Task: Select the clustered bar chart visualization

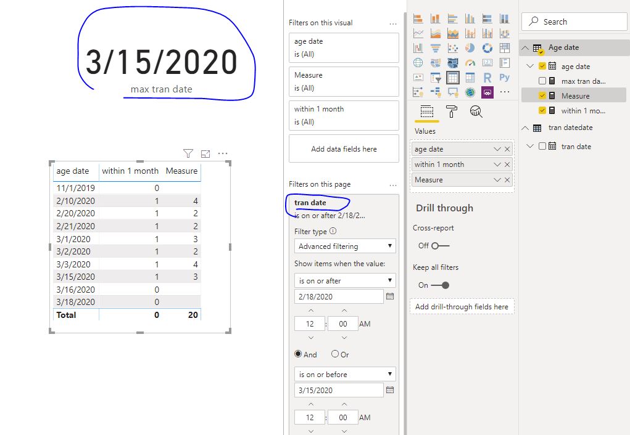Action: tap(453, 18)
